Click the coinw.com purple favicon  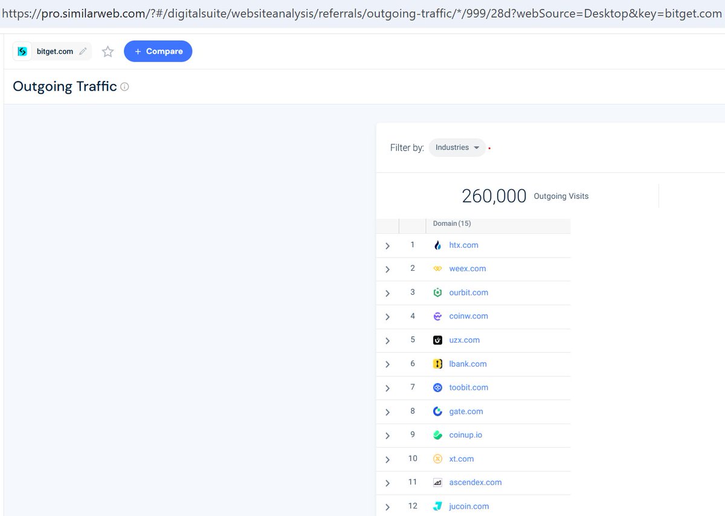438,316
